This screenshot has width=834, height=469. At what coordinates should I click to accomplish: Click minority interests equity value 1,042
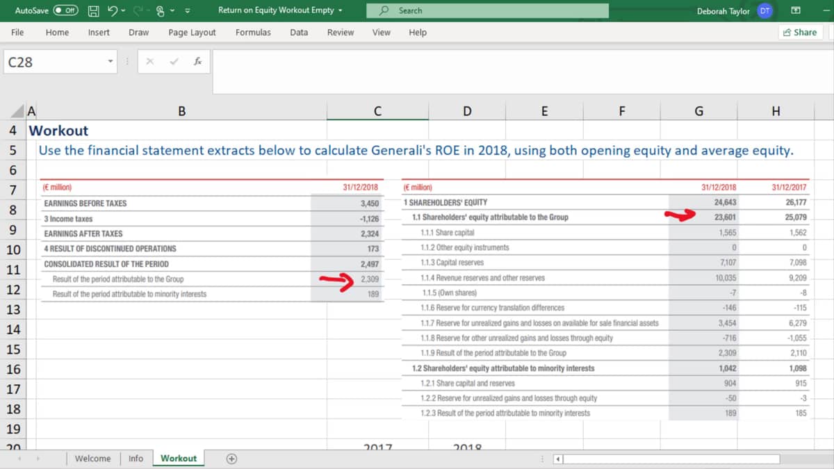pos(727,368)
